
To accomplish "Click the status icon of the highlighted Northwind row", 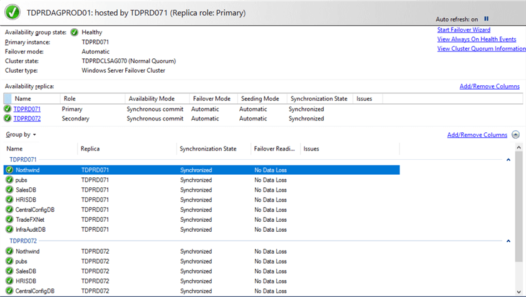I will pyautogui.click(x=9, y=170).
